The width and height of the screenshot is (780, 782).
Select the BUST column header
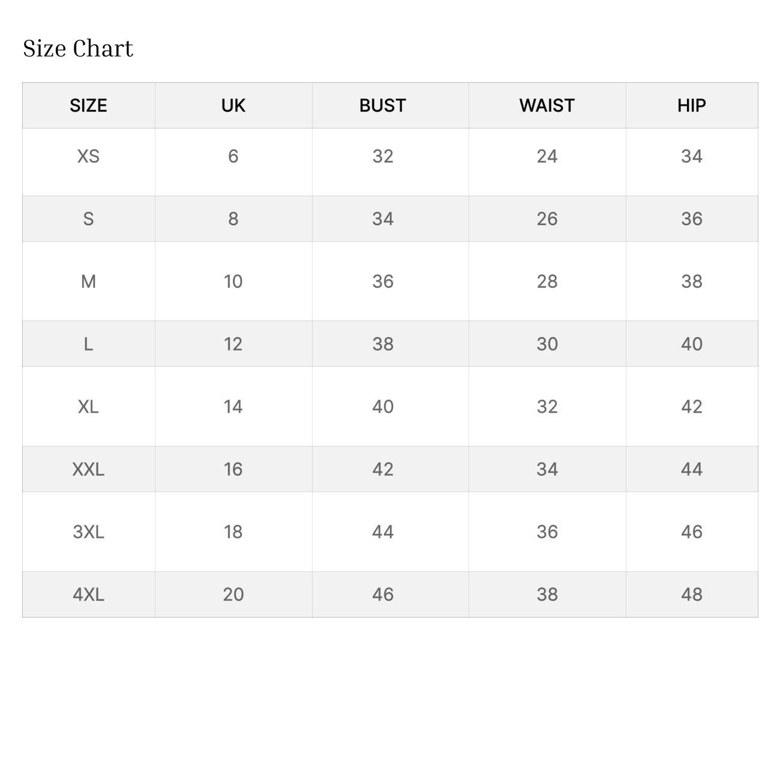(383, 106)
